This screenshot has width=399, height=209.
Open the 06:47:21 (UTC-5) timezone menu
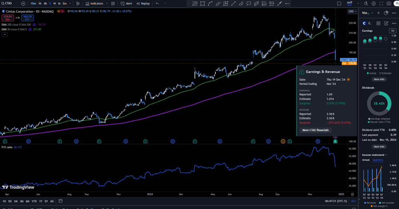(x=336, y=201)
